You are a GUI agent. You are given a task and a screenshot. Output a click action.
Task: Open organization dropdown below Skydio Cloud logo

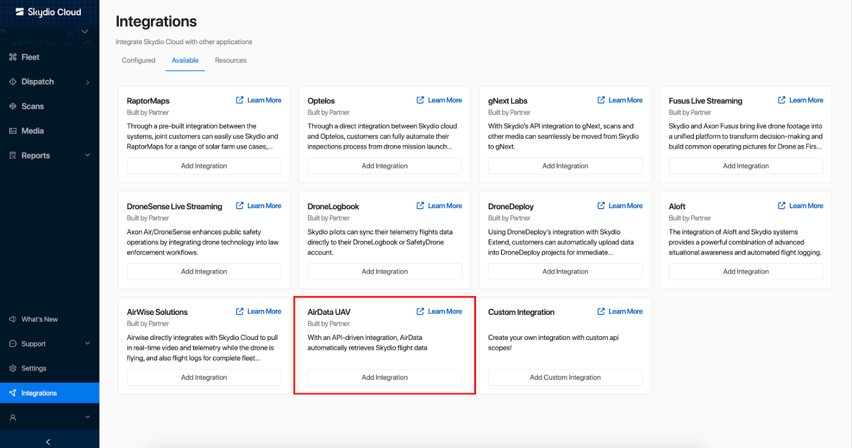tap(85, 31)
